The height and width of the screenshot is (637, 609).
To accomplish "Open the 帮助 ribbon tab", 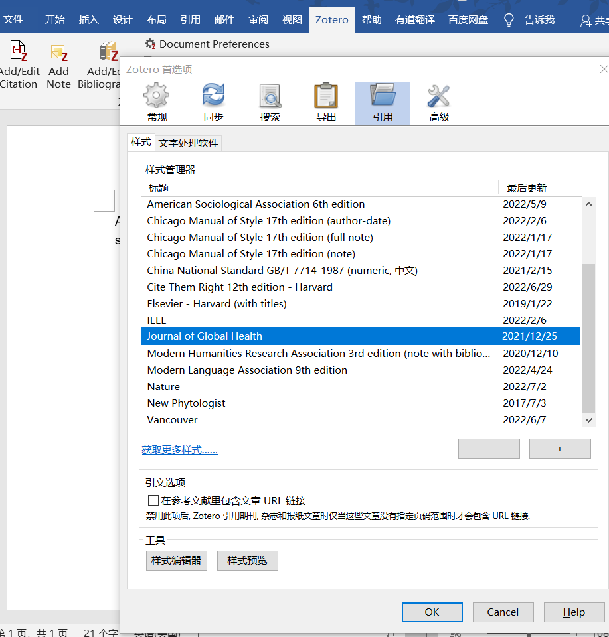I will pyautogui.click(x=372, y=19).
